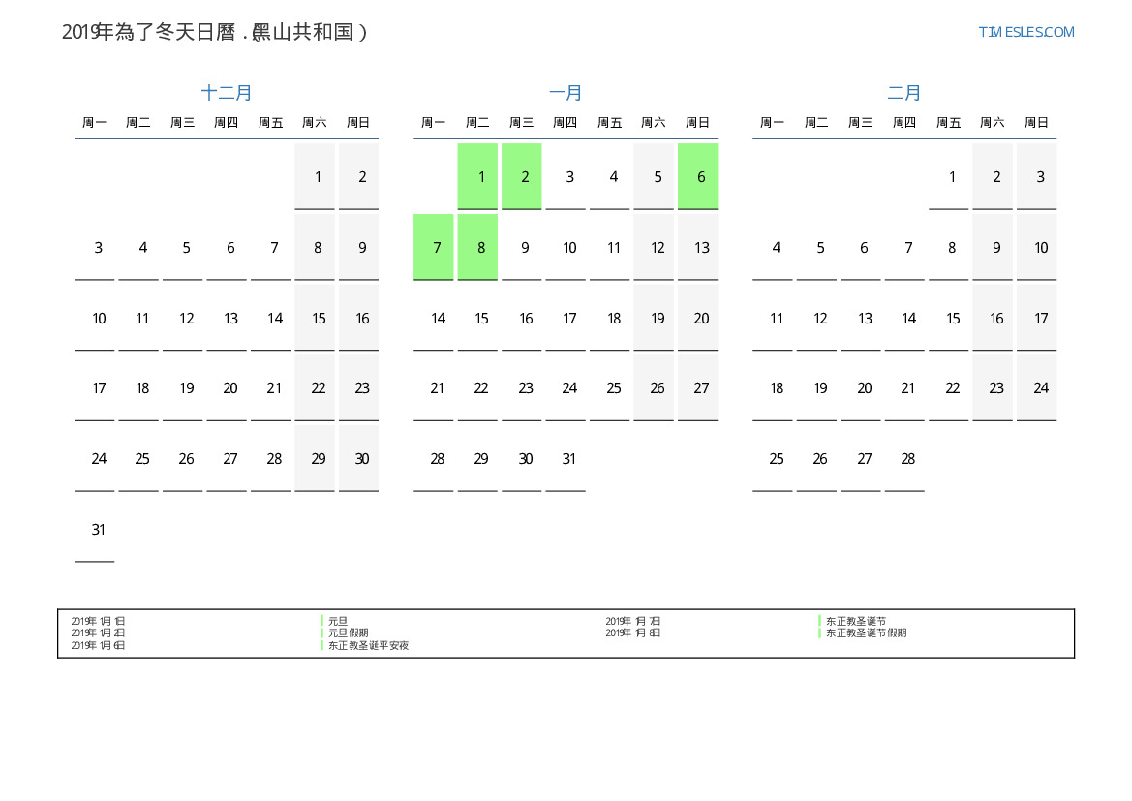The image size is (1132, 801).
Task: Click the 东正教圣诞节 legend entry
Action: tap(855, 621)
